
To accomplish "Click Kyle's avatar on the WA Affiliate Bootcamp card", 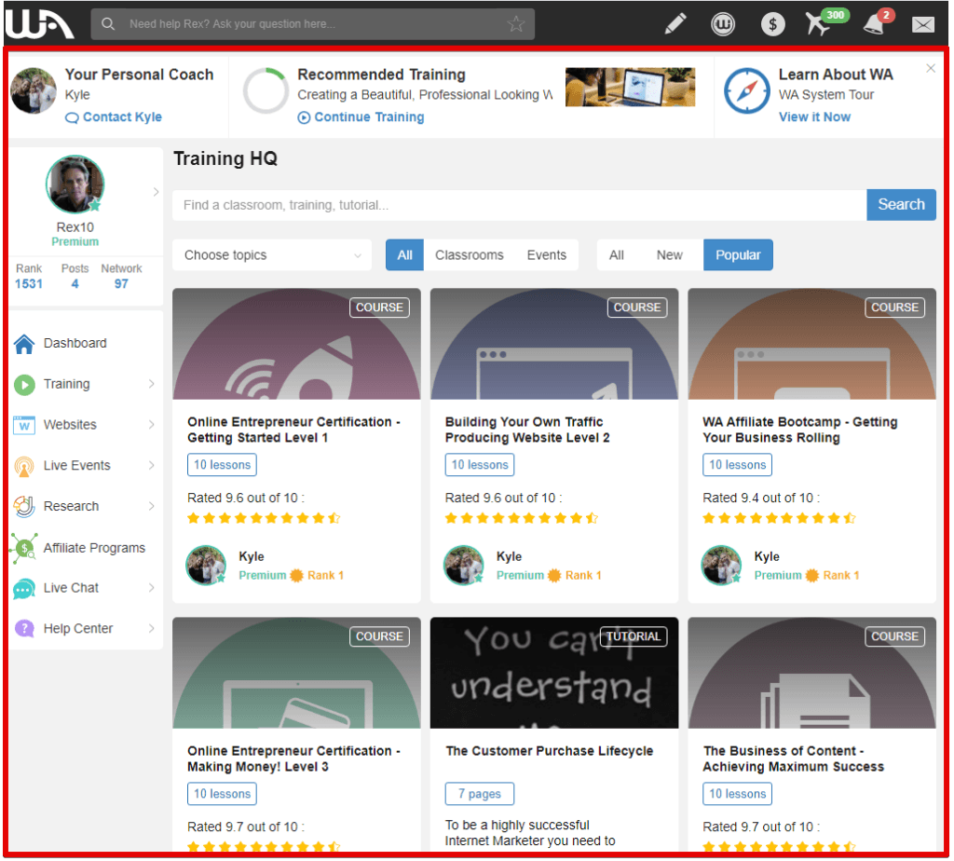I will coord(722,566).
